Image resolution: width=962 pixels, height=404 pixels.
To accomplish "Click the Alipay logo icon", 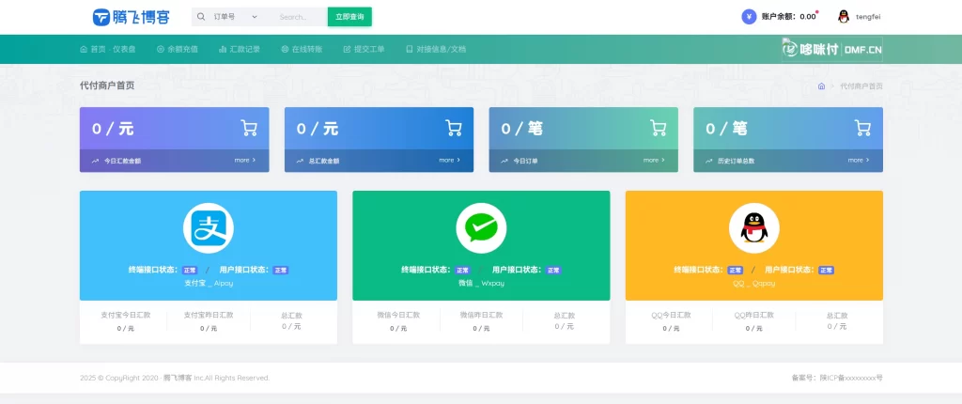I will click(208, 228).
